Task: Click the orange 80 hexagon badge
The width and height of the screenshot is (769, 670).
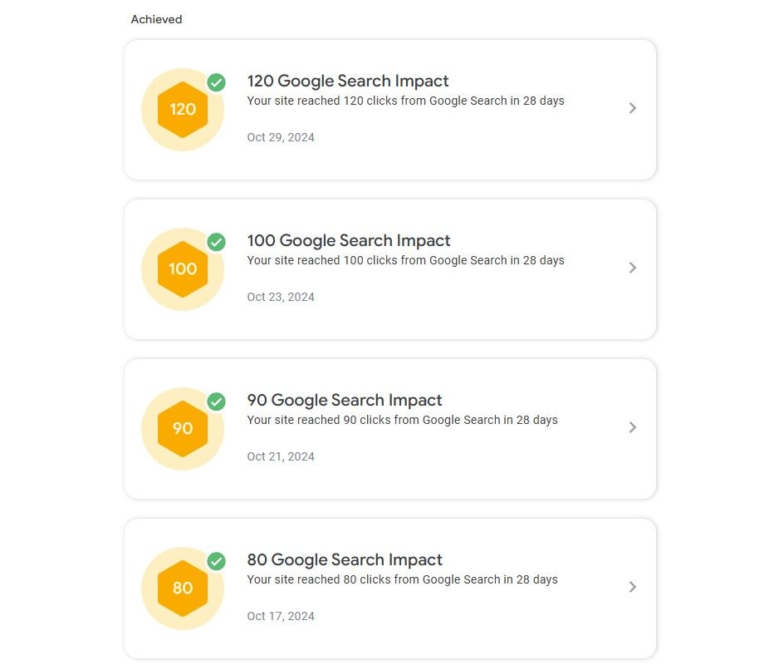Action: click(x=183, y=588)
